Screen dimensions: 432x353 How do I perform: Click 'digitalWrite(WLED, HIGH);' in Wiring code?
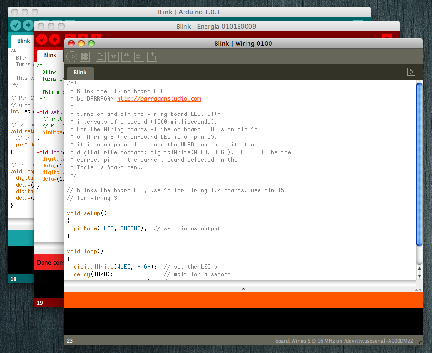pos(115,267)
